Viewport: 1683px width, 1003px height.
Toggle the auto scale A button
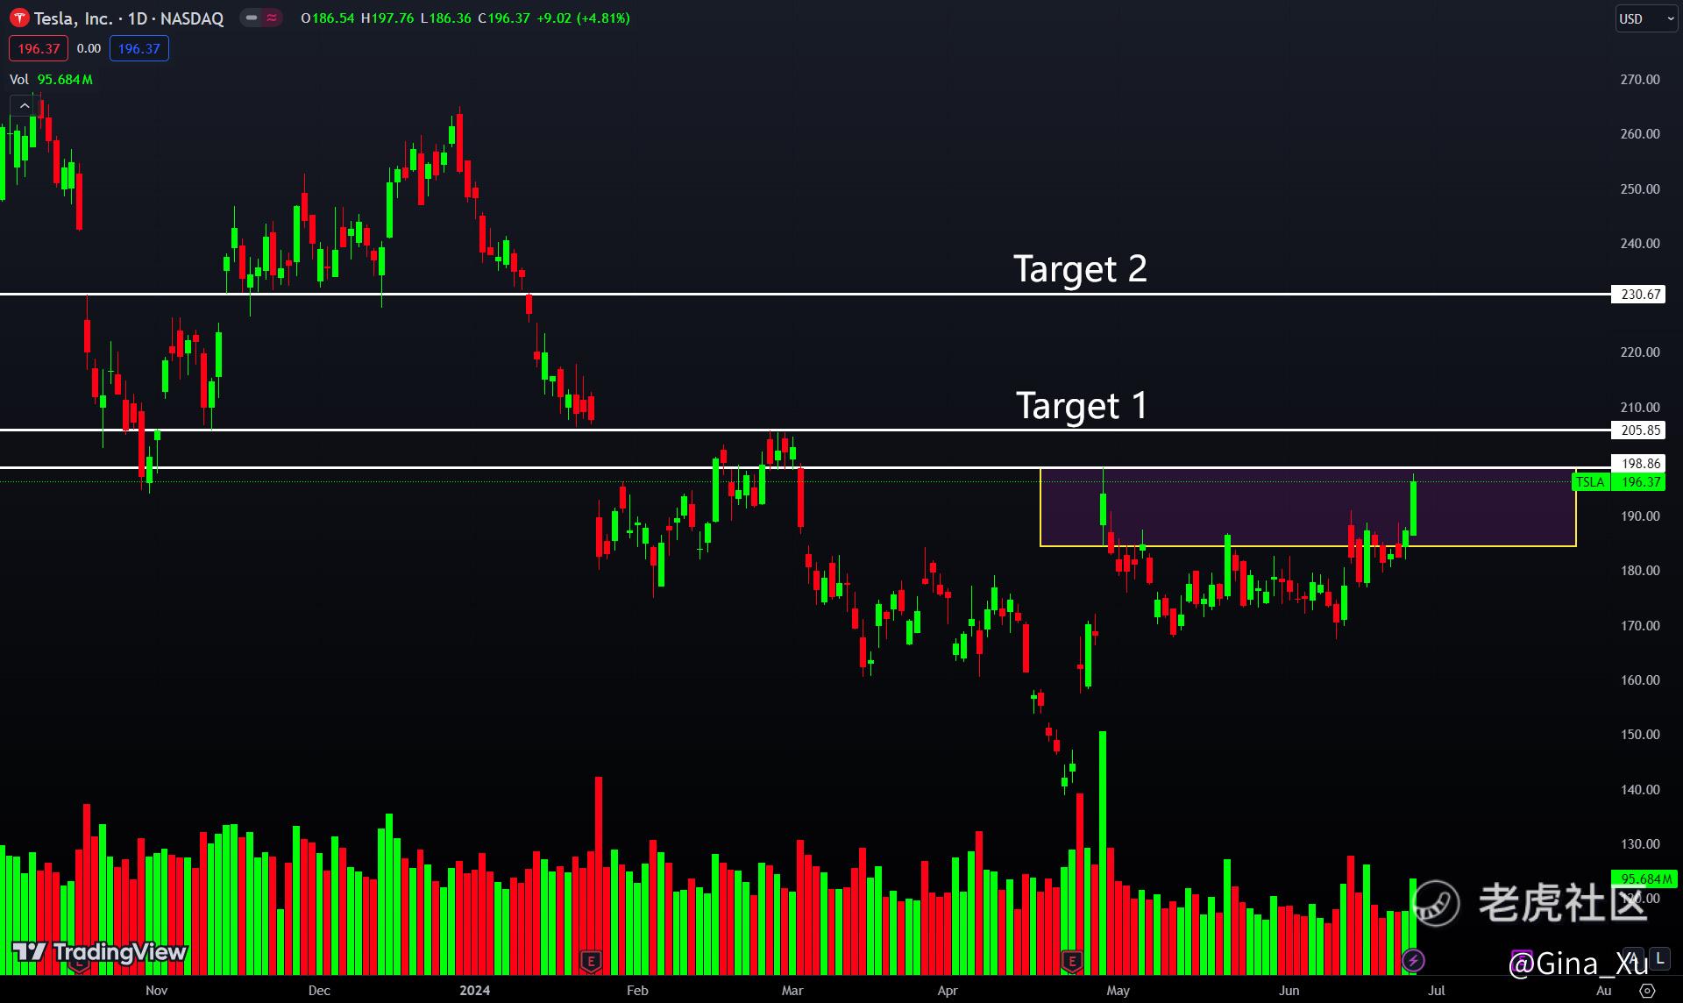click(1632, 958)
